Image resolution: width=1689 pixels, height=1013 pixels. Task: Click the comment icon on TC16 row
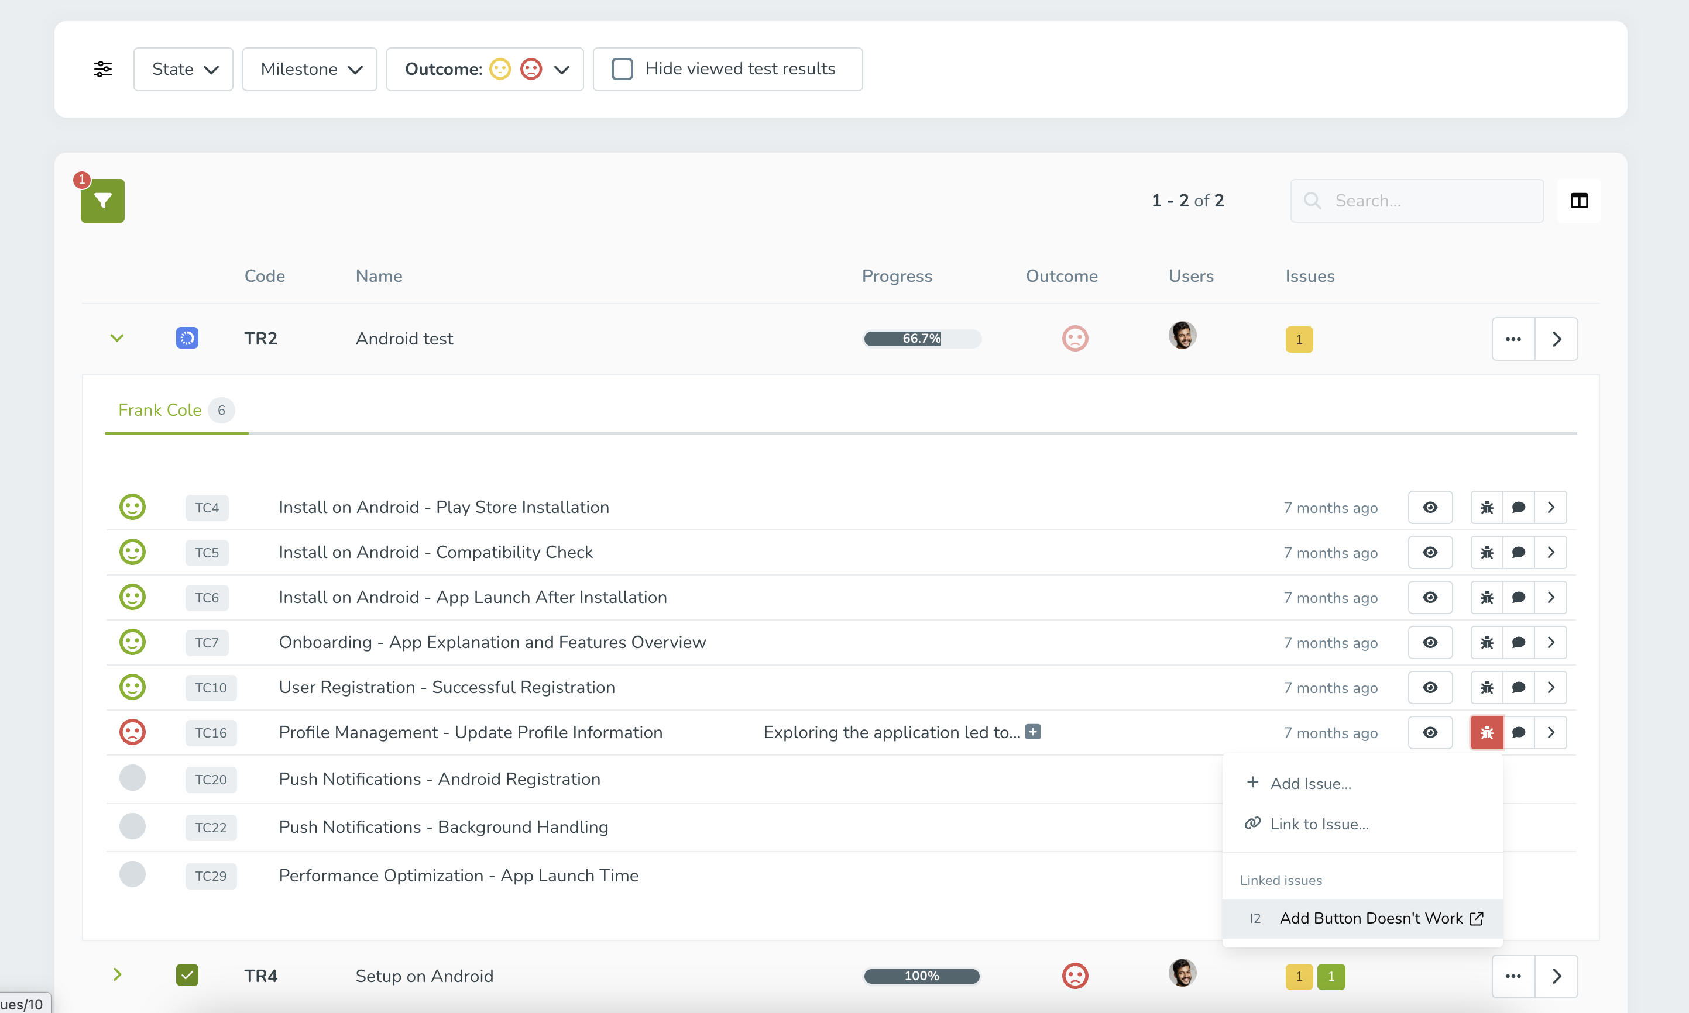1518,732
